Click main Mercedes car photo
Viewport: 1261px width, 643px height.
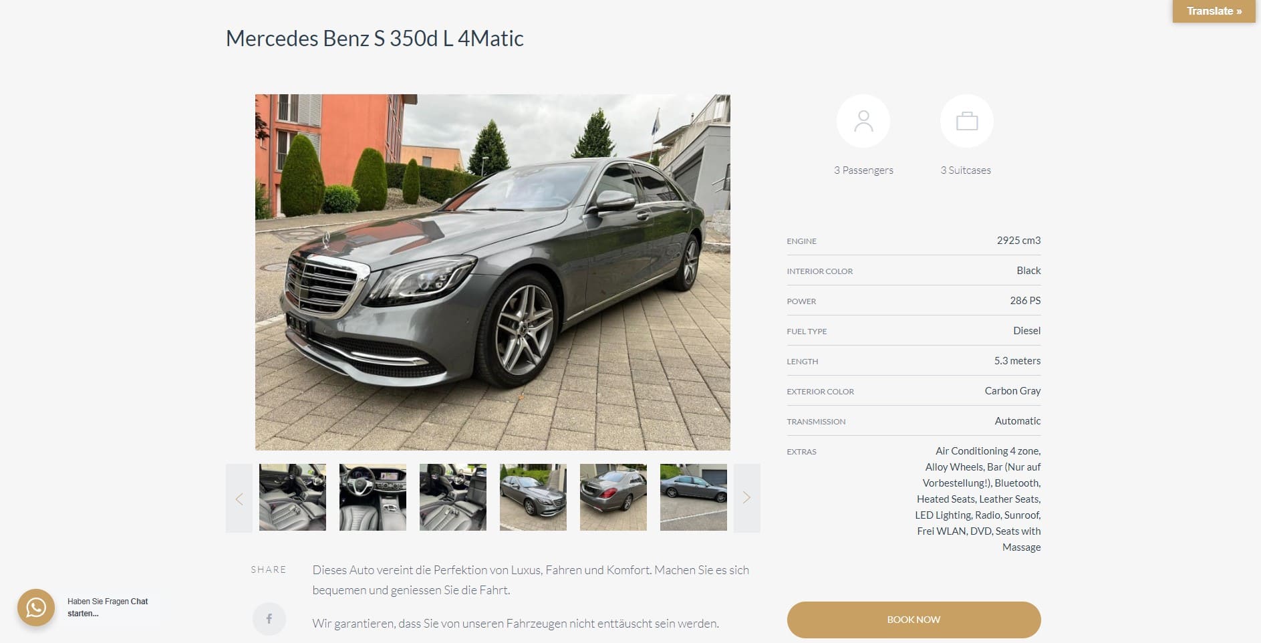tap(493, 272)
